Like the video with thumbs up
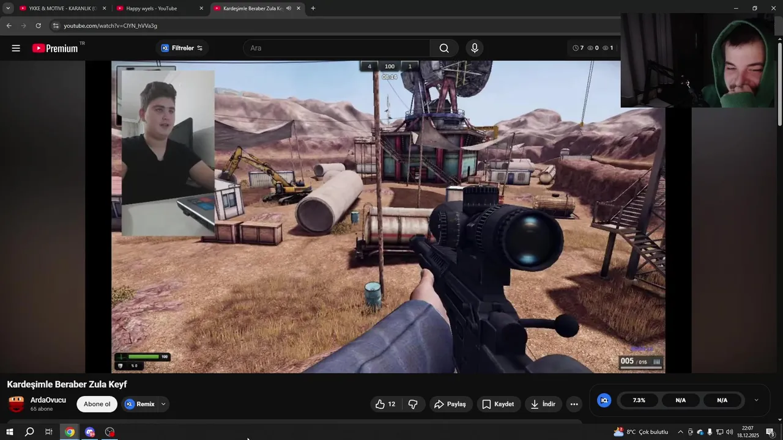 tap(385, 404)
